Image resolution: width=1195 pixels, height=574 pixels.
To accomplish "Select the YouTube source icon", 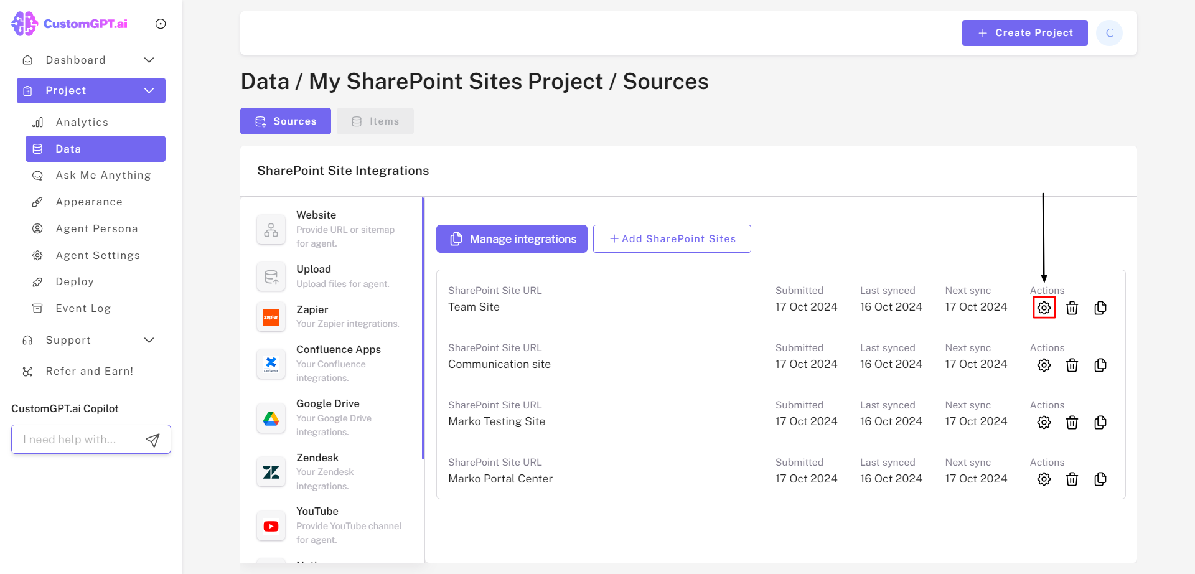I will click(x=271, y=526).
